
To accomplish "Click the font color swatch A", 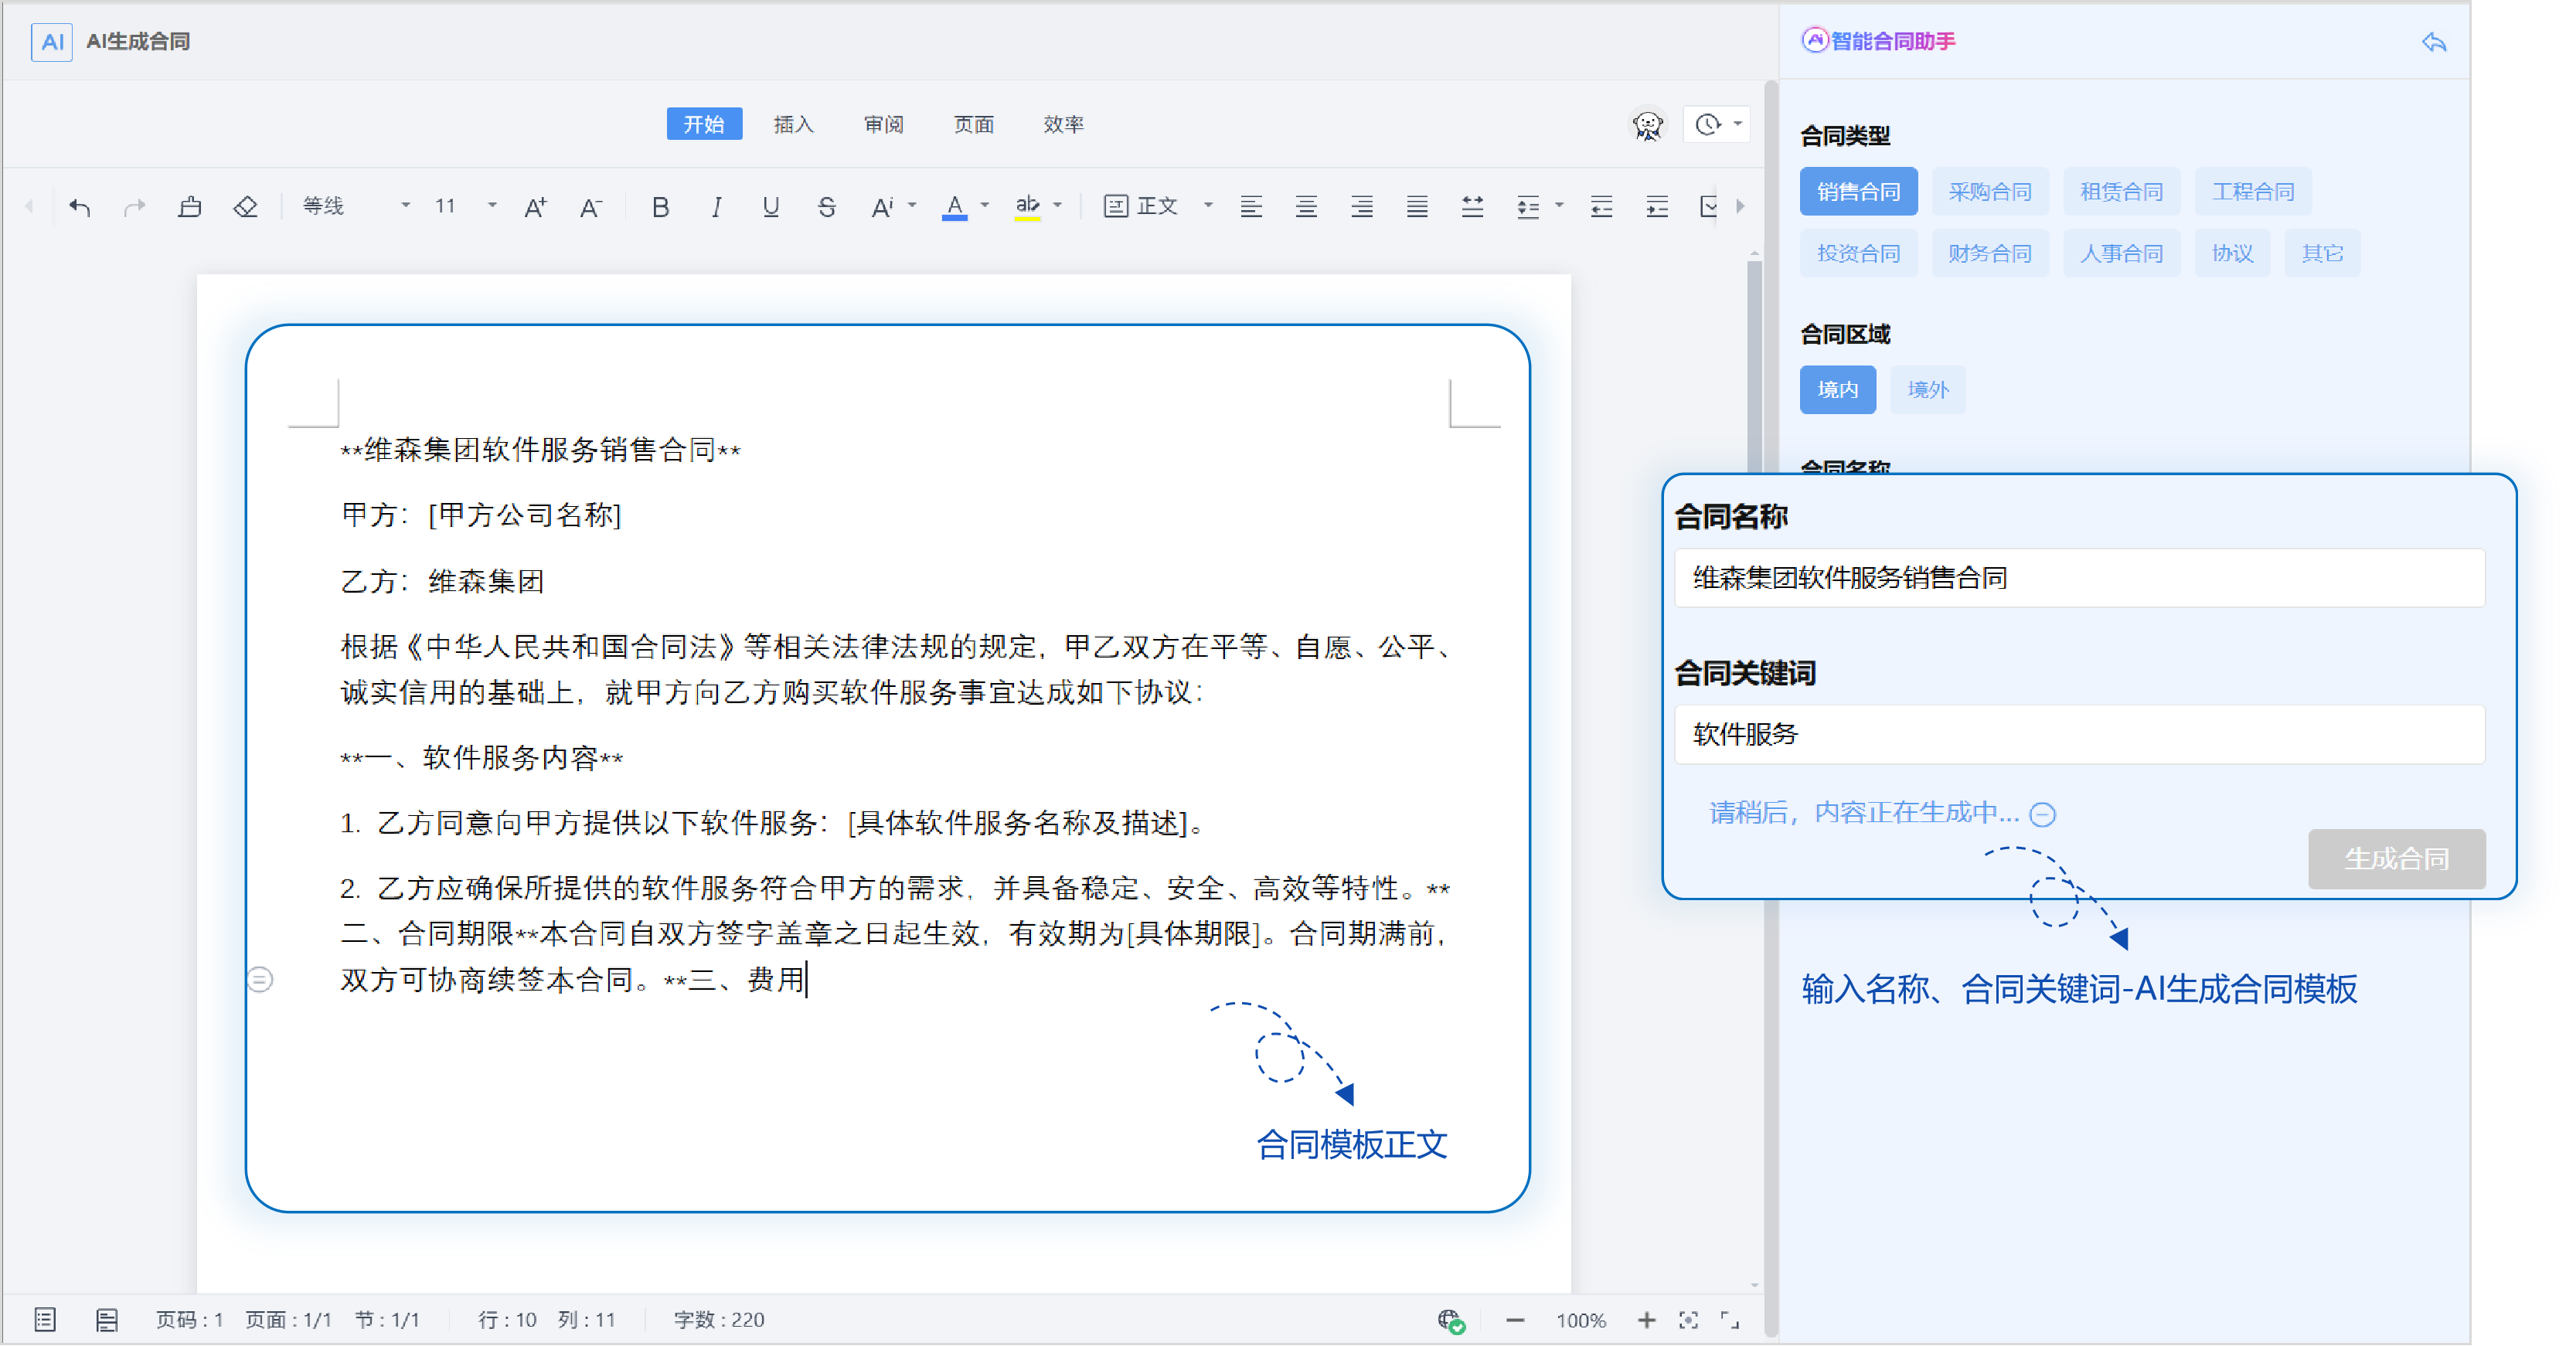I will pos(954,206).
